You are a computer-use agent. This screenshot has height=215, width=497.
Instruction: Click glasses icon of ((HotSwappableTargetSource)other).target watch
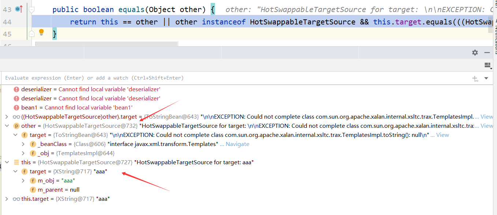pos(16,117)
